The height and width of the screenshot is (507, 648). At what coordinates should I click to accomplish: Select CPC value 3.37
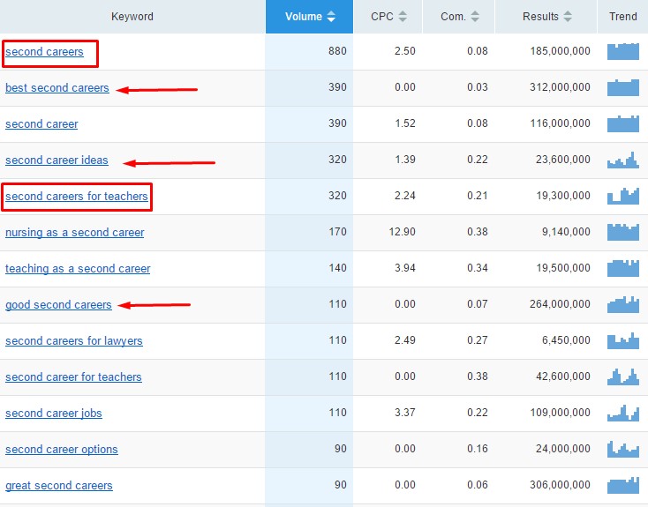405,413
